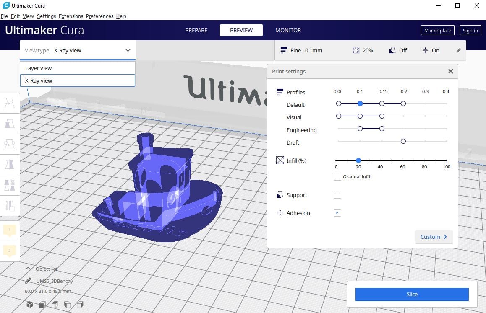Open the View type dropdown
This screenshot has width=486, height=313.
coord(78,50)
